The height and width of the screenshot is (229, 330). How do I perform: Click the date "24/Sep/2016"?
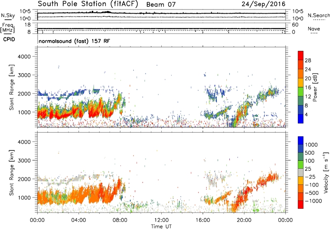click(x=264, y=4)
